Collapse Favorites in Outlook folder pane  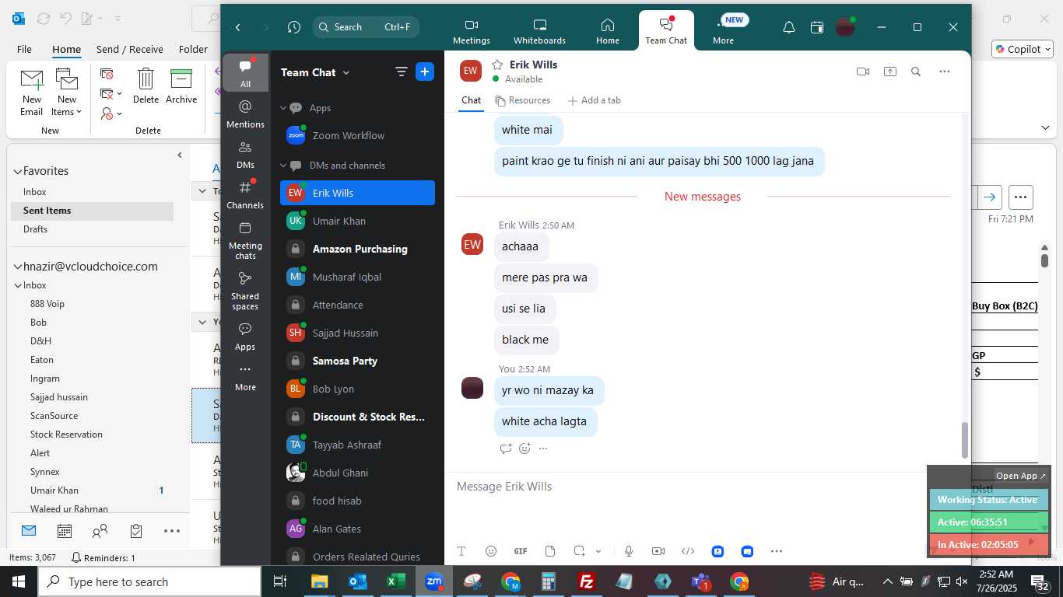17,171
